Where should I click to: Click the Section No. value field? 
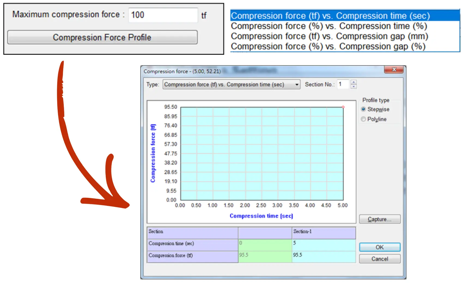[x=343, y=84]
